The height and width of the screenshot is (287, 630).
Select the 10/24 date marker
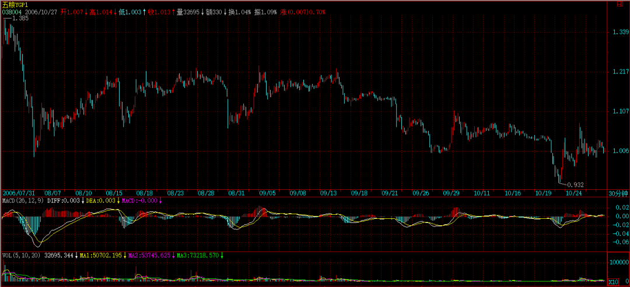coord(574,193)
